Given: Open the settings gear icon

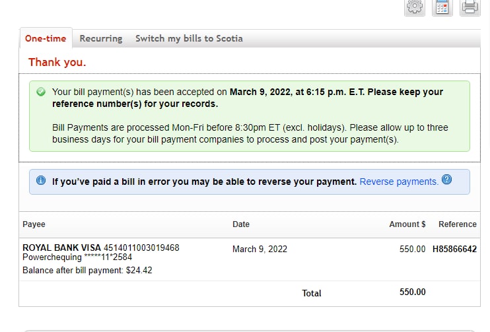Looking at the screenshot, I should tap(415, 7).
